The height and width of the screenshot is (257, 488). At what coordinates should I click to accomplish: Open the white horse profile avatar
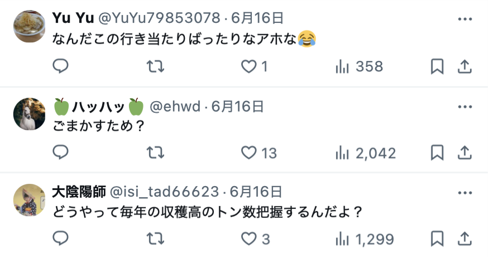(29, 114)
